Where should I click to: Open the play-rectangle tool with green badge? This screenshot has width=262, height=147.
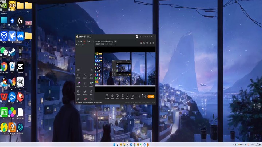tap(91, 84)
